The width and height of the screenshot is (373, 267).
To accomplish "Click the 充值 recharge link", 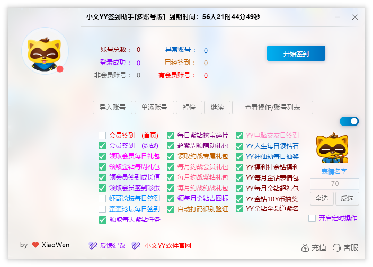I will (319, 247).
